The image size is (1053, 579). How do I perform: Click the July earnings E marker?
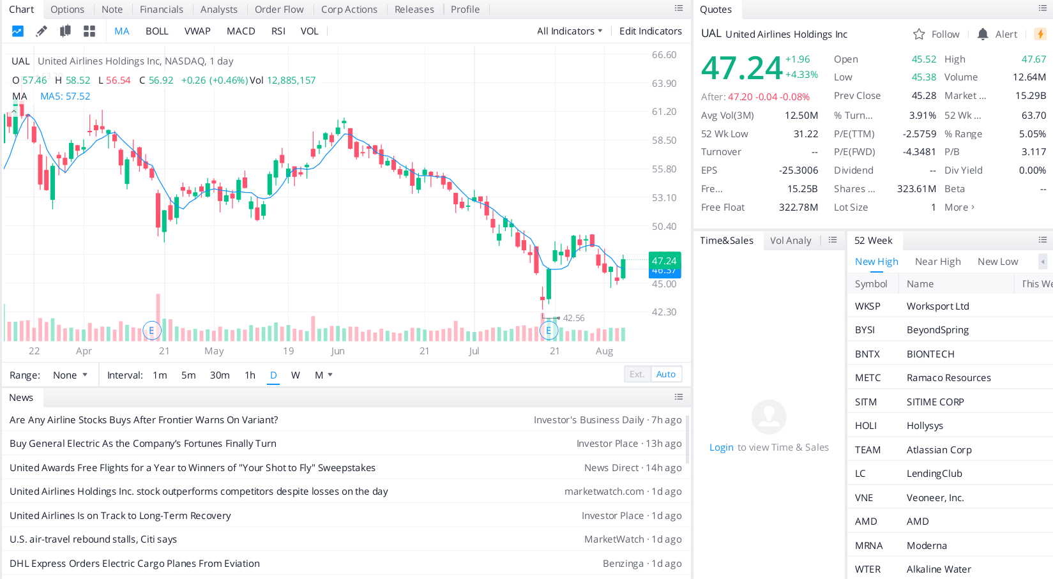pyautogui.click(x=549, y=331)
